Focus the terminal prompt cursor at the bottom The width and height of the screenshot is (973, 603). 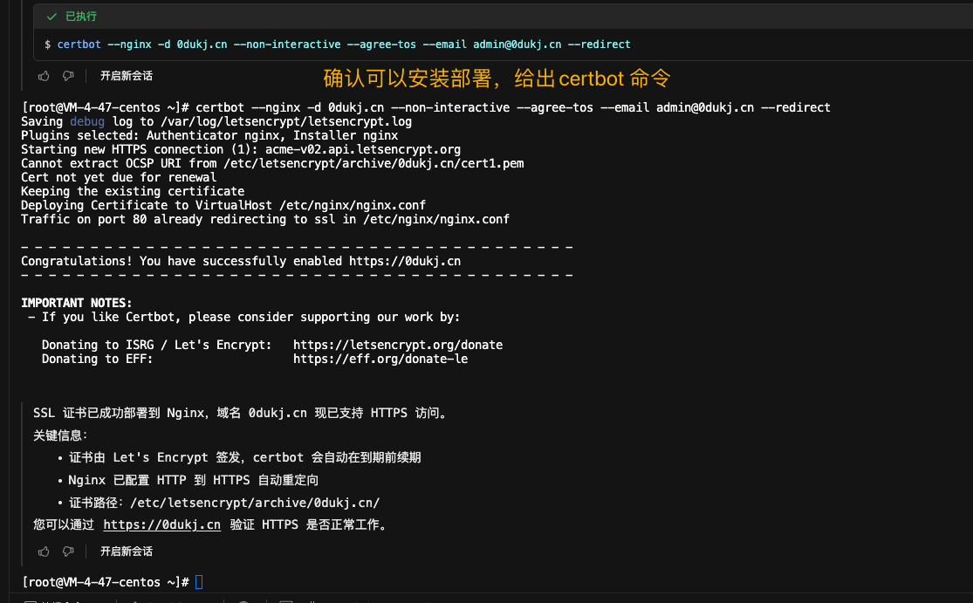pyautogui.click(x=199, y=582)
